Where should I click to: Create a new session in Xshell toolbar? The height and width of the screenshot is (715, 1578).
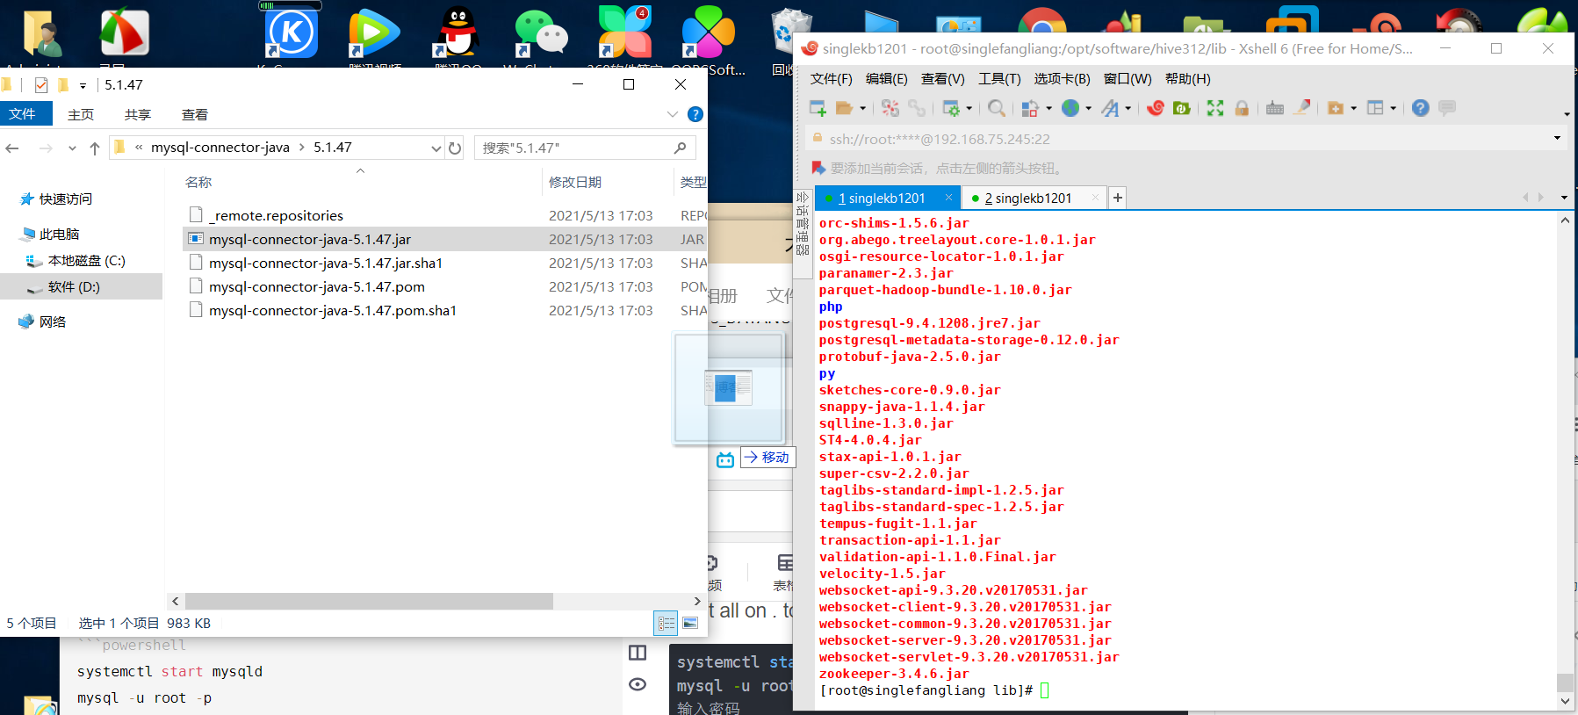pyautogui.click(x=818, y=108)
